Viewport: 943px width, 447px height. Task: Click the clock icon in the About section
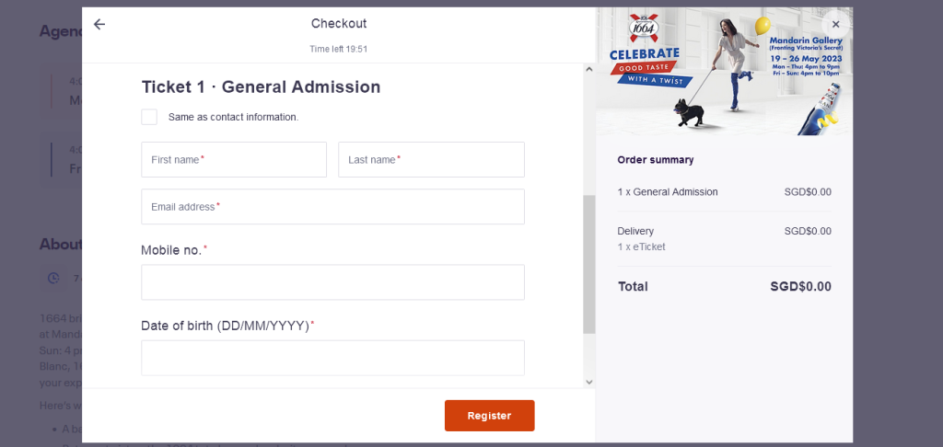tap(53, 278)
